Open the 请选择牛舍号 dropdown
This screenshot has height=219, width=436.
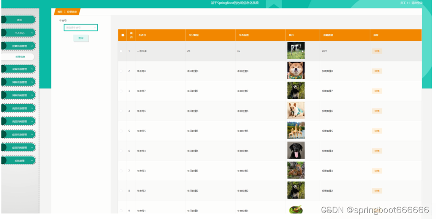pyautogui.click(x=81, y=28)
